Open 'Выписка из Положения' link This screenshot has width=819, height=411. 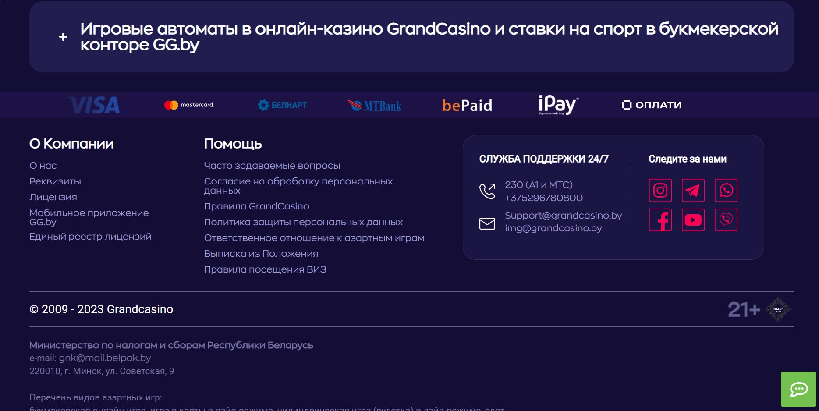261,254
